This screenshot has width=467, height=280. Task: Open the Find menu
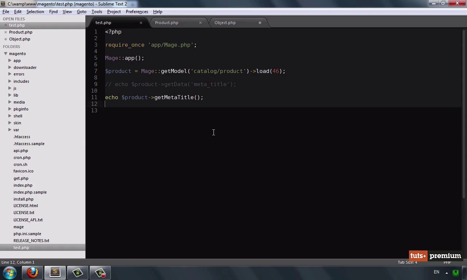click(53, 12)
